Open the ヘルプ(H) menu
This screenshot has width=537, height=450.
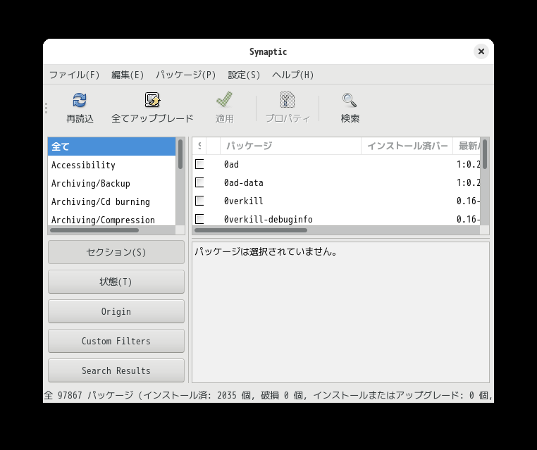point(293,75)
